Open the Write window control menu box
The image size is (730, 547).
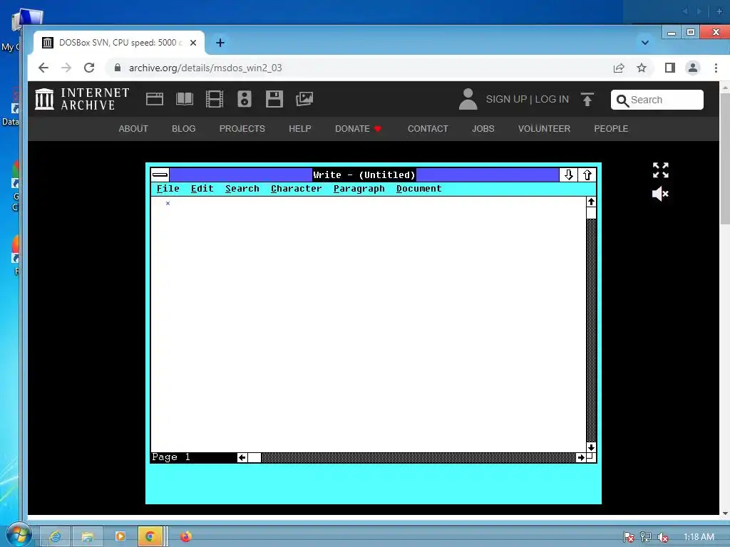pos(160,175)
